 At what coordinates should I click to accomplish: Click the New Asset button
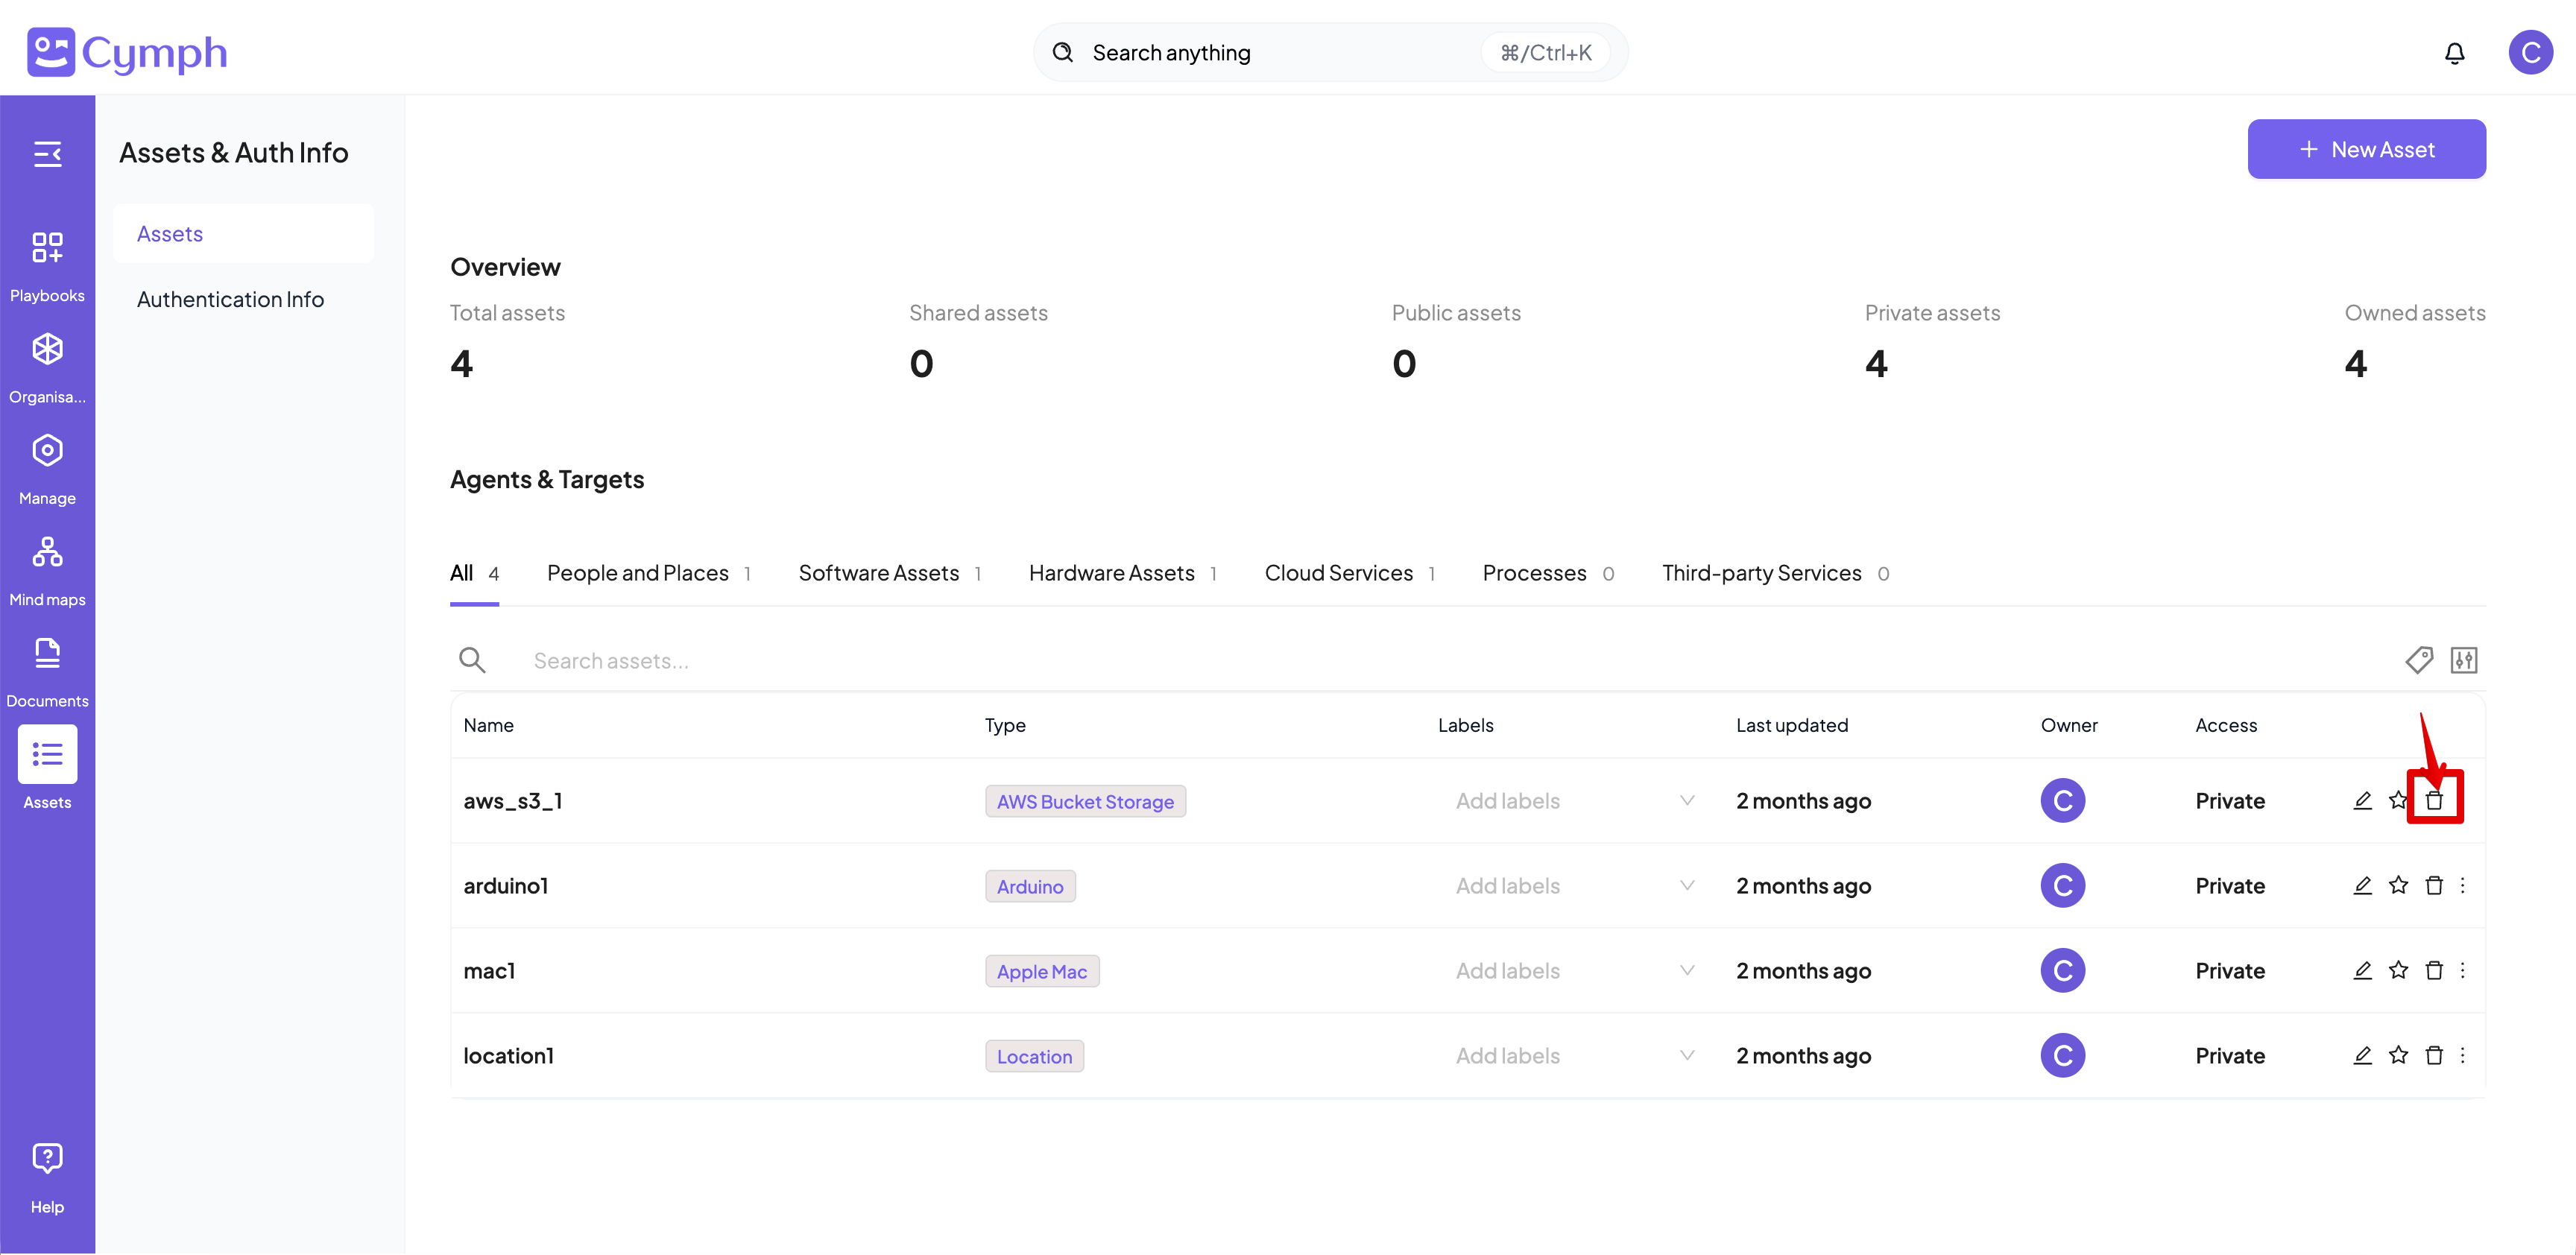[x=2366, y=149]
